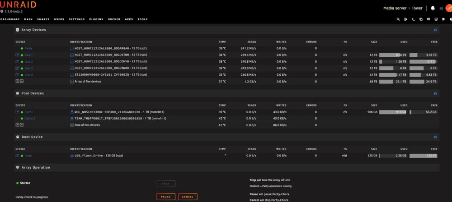Pause the parity check
The image size is (452, 202).
coord(166,197)
